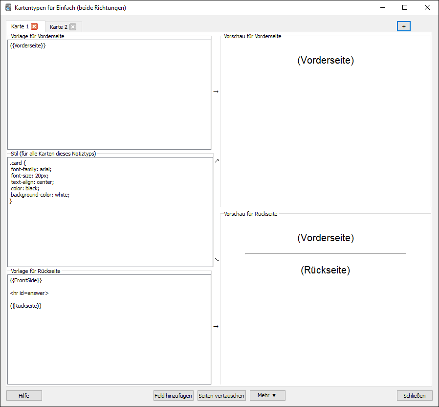Click the Anki app icon in title bar
Viewport: 439px width, 407px height.
(x=8, y=7)
